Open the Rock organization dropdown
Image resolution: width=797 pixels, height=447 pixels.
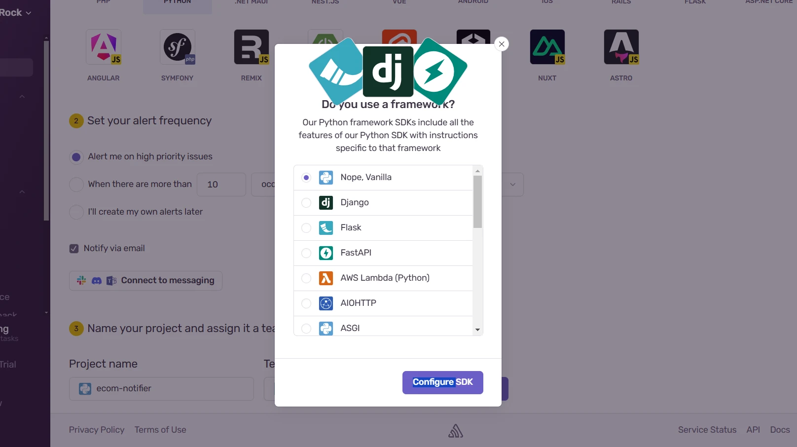16,13
